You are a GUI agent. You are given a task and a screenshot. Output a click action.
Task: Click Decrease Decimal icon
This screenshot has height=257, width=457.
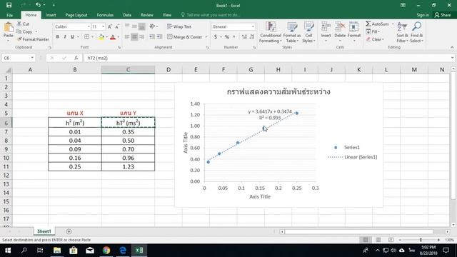click(x=252, y=37)
